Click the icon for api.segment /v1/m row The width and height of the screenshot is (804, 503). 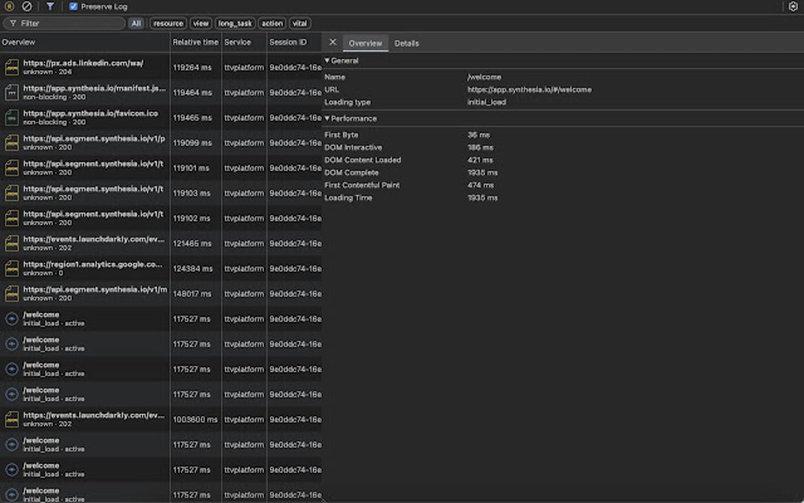12,293
